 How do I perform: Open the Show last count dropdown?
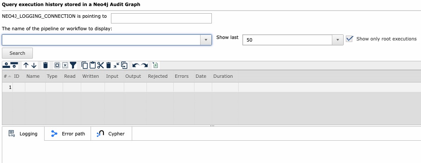coord(338,40)
